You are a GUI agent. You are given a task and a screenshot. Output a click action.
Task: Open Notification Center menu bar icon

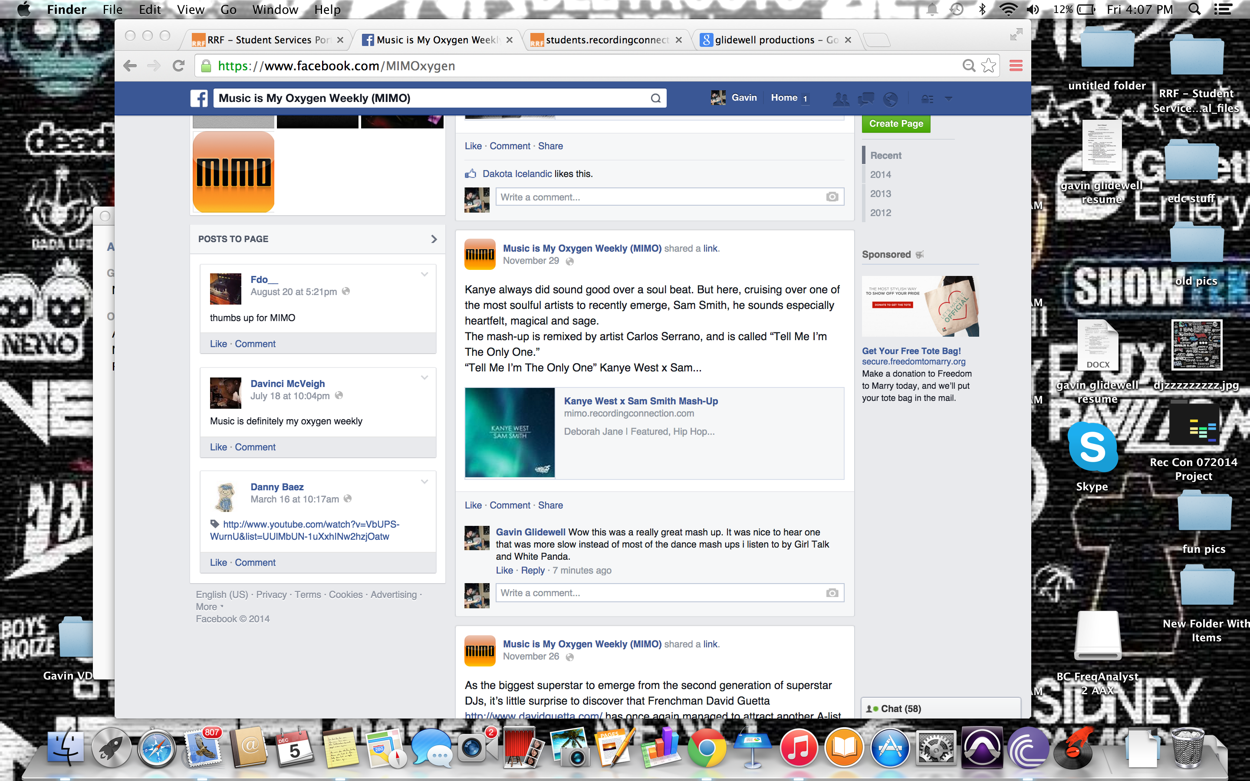tap(1223, 9)
